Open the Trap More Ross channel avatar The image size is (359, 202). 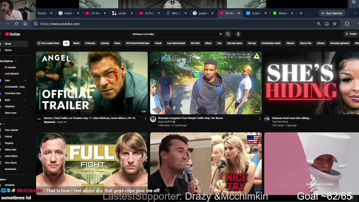pos(267,119)
